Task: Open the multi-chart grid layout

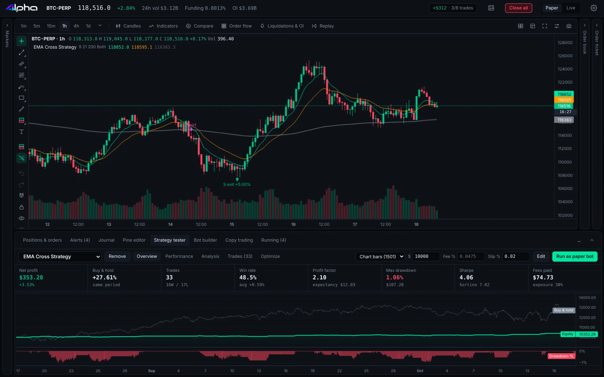Action: point(520,26)
